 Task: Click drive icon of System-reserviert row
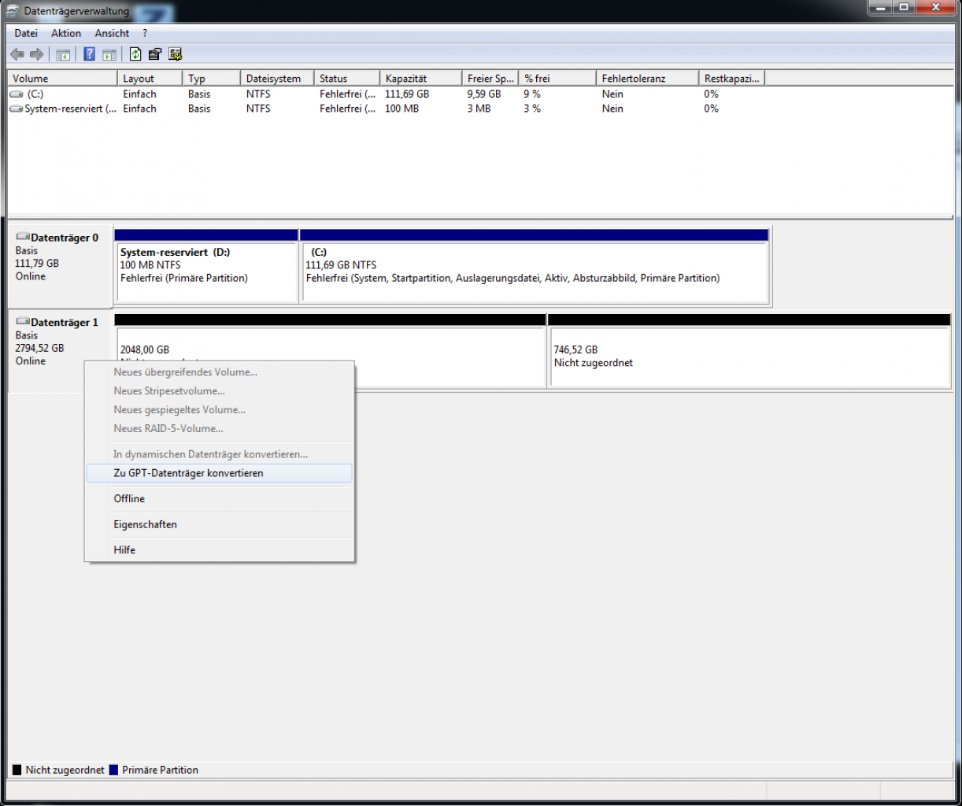click(16, 109)
